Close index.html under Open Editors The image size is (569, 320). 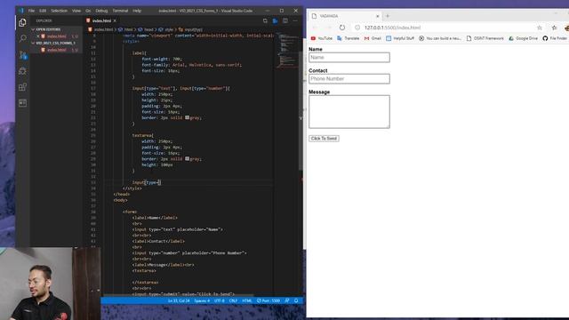[37, 36]
